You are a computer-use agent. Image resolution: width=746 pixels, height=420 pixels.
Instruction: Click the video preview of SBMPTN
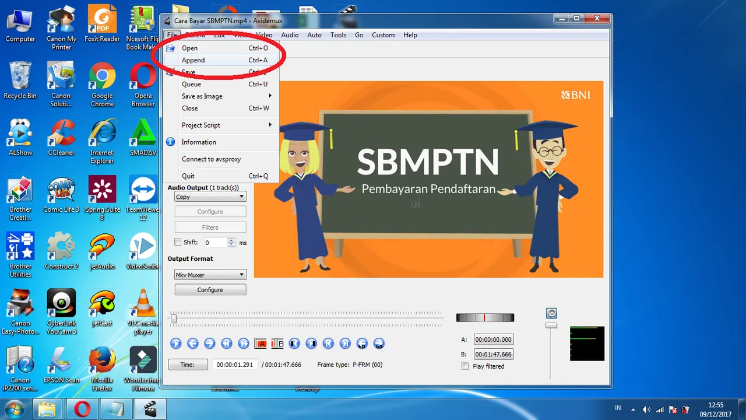(429, 179)
